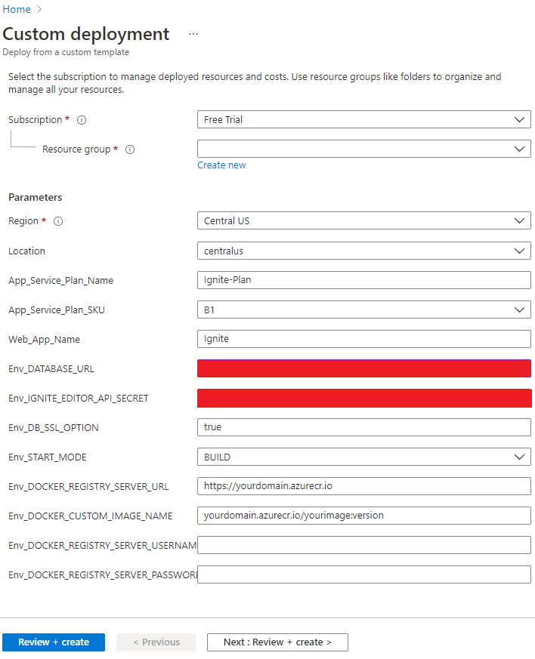The width and height of the screenshot is (535, 659).
Task: Click the Env_DOCKER_CUSTOM_IMAGE_NAME input field
Action: [363, 516]
